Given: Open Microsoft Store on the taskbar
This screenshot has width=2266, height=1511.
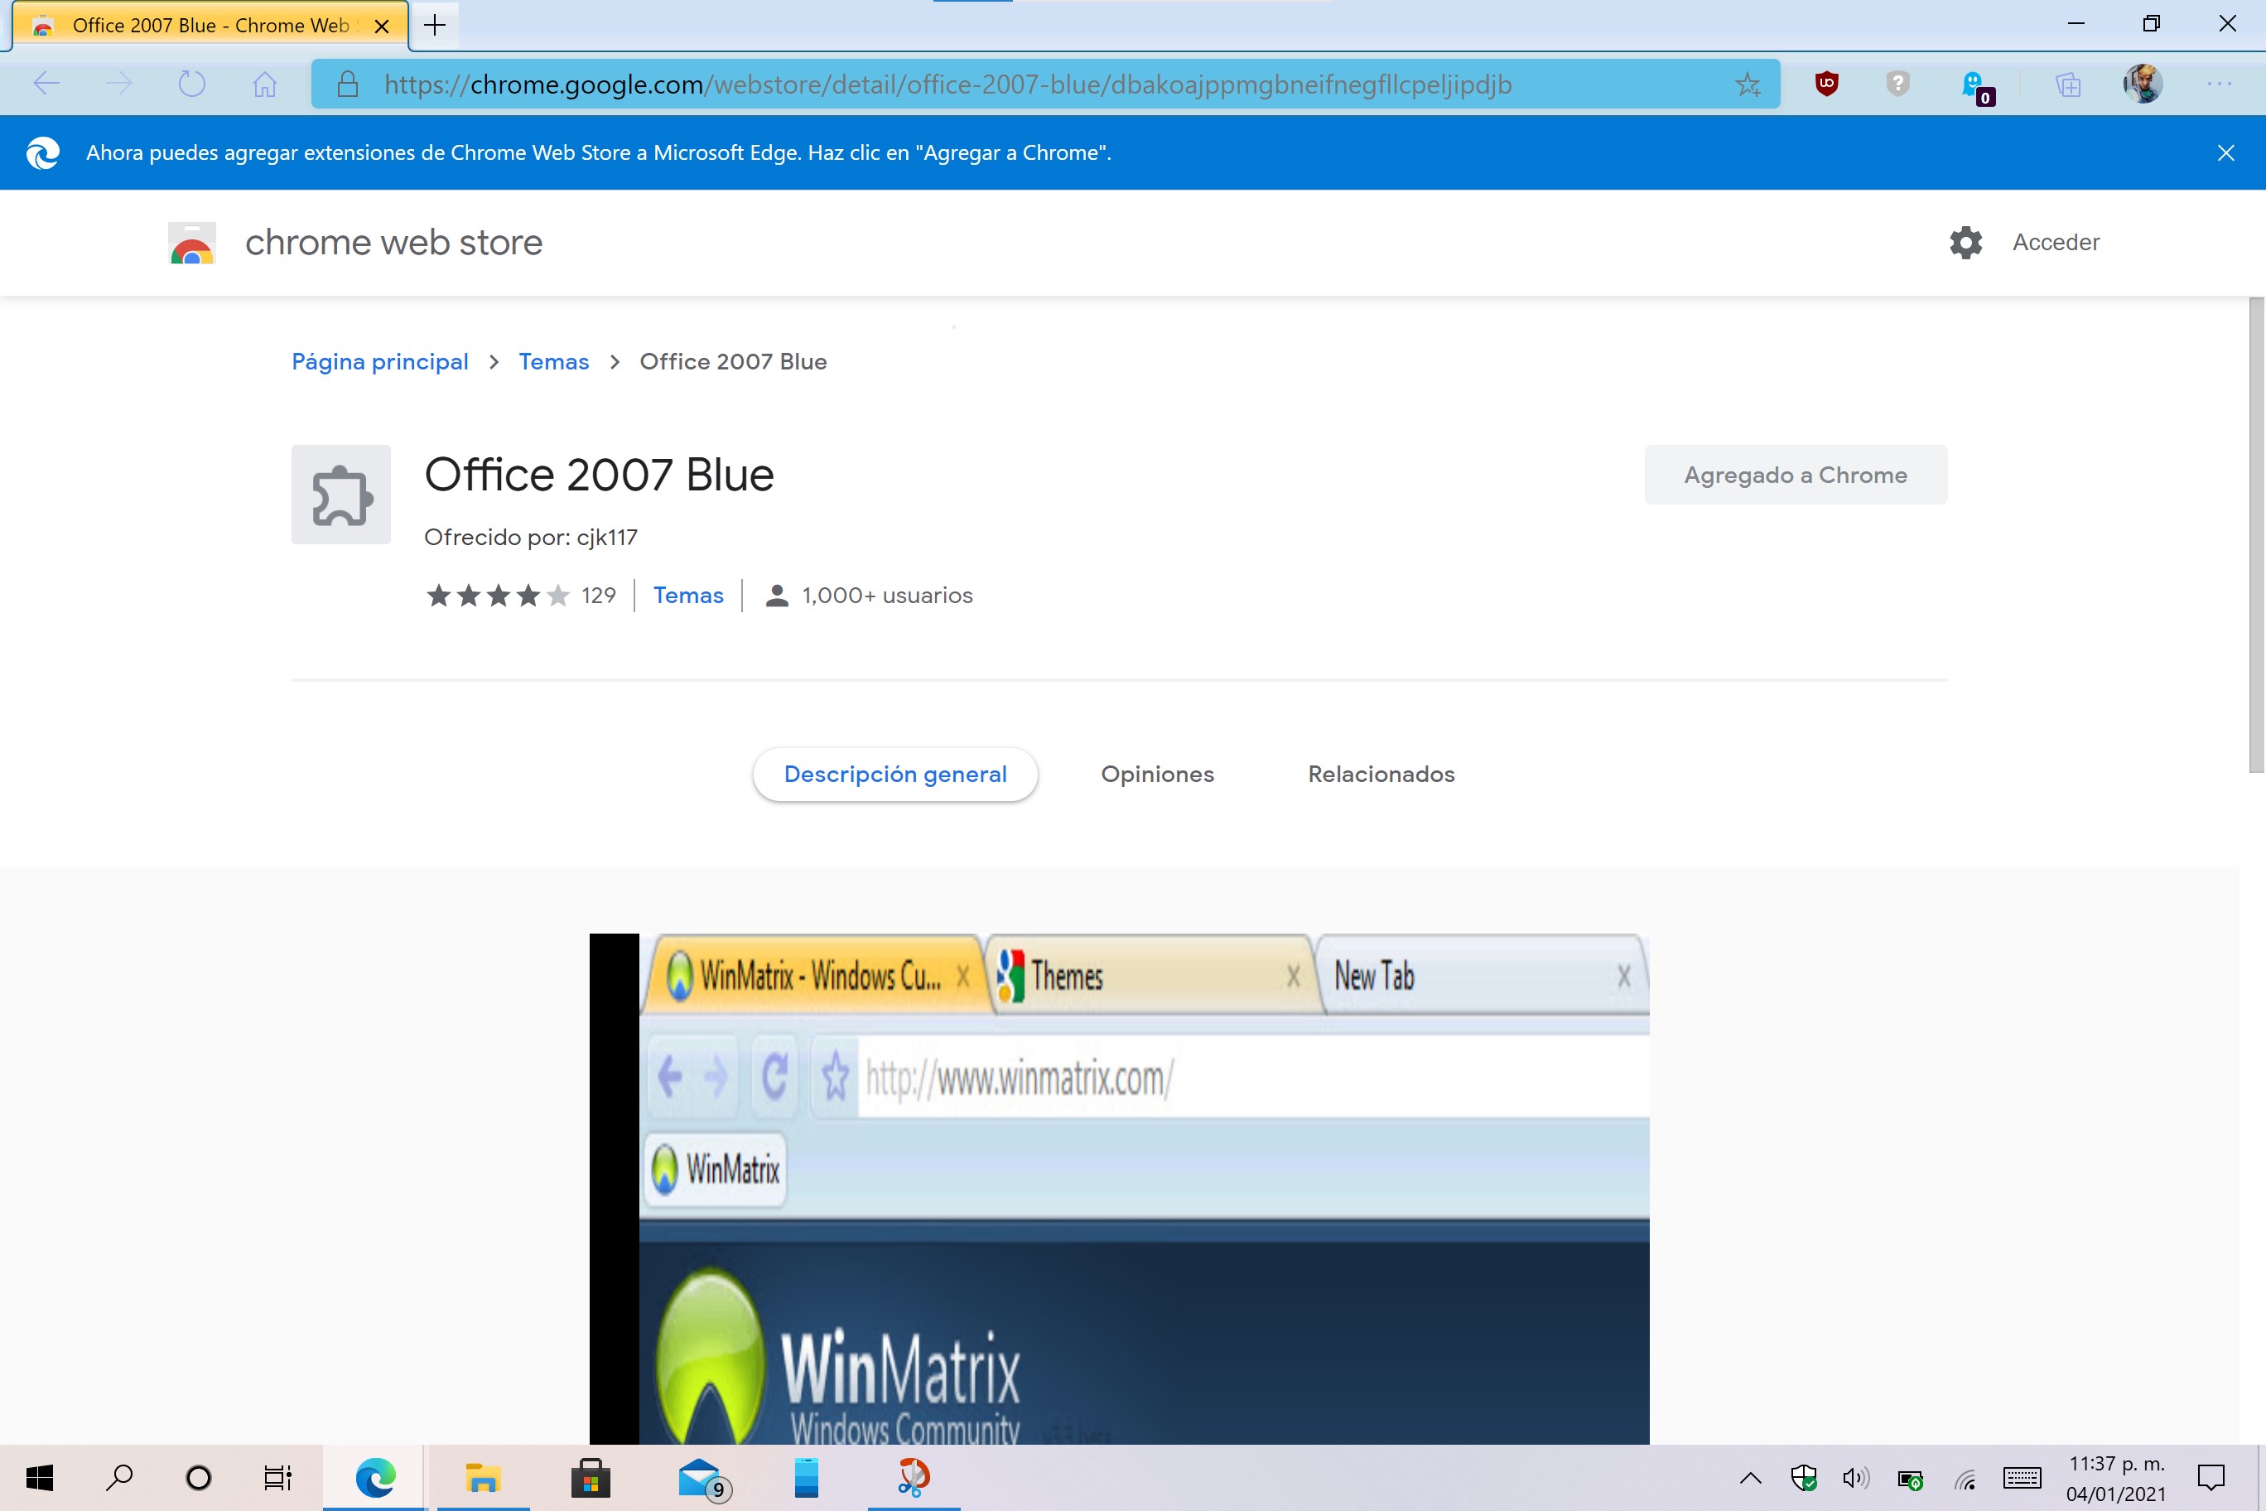Looking at the screenshot, I should (x=591, y=1477).
